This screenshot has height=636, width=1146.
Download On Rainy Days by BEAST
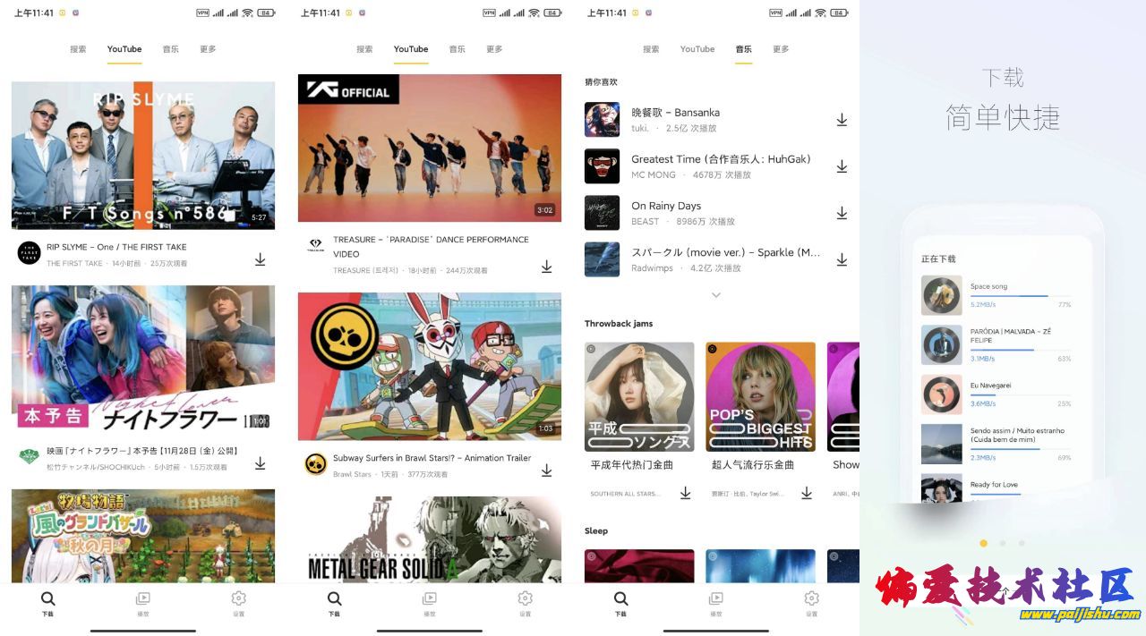[x=842, y=213]
